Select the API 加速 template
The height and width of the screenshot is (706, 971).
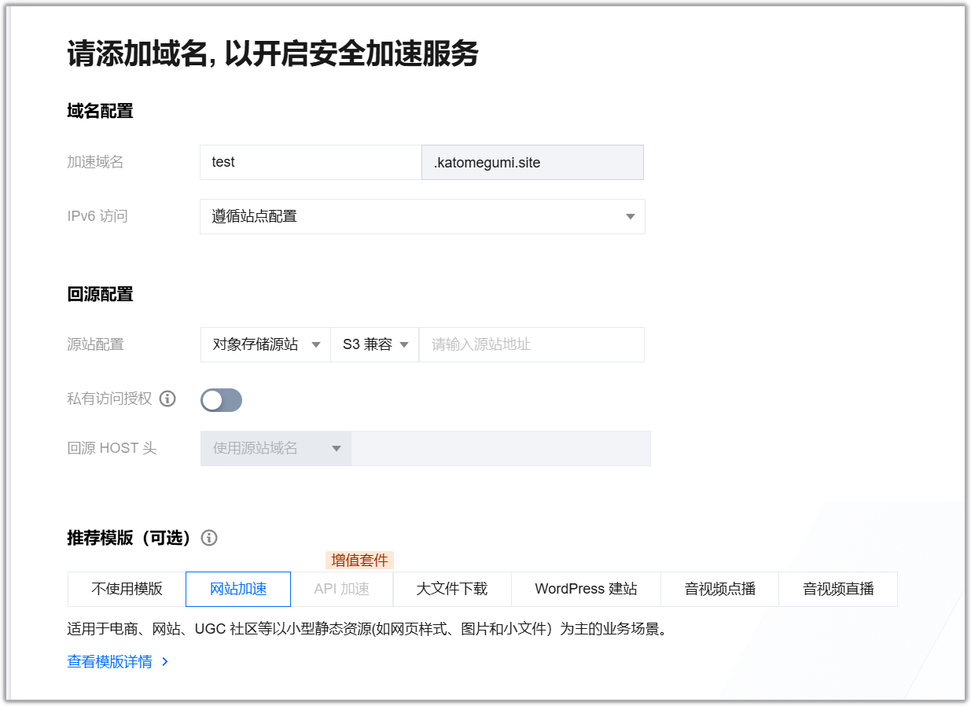click(342, 589)
